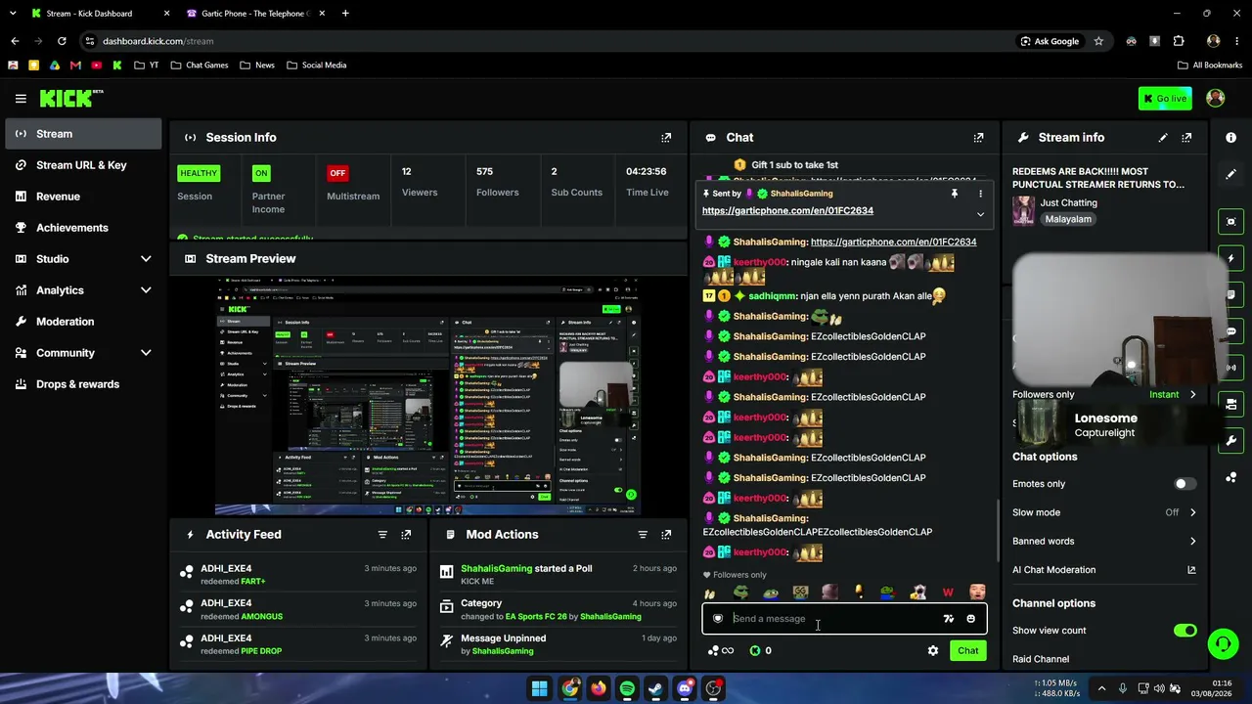
Task: Open Discord from the taskbar
Action: coord(685,688)
